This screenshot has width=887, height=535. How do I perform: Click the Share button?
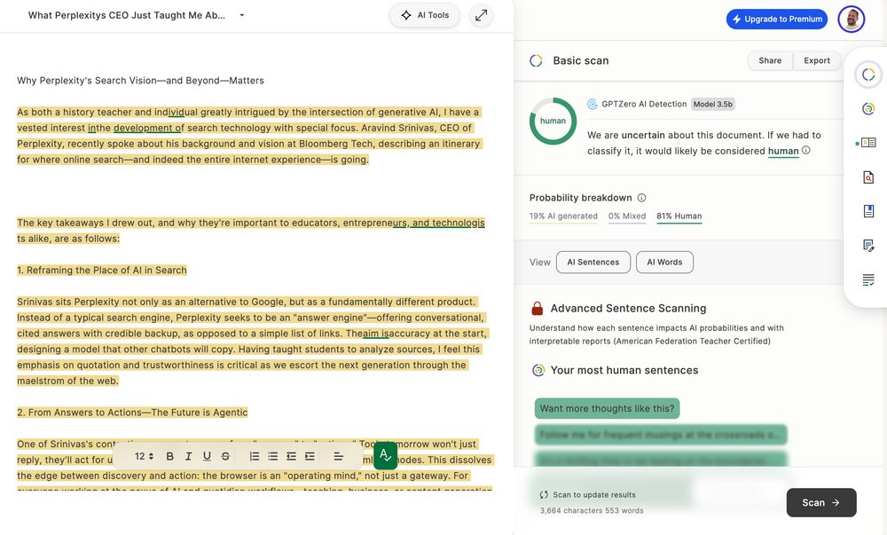[x=770, y=60]
